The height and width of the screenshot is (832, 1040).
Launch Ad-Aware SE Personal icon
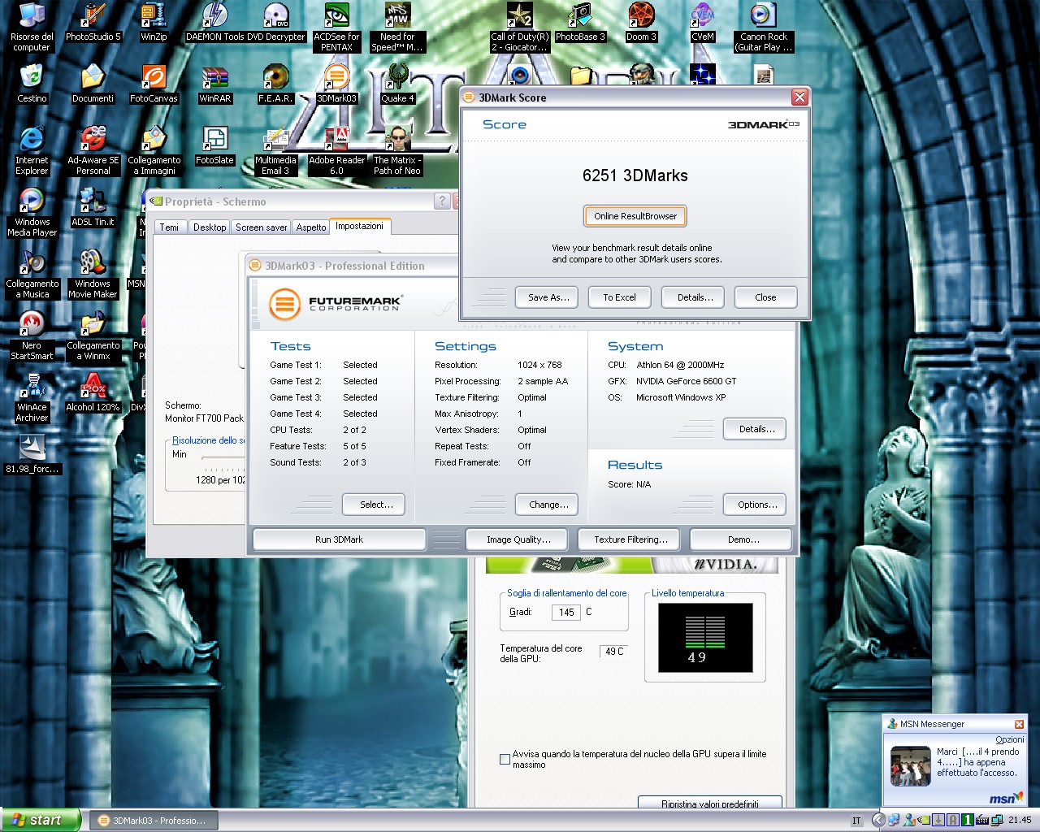coord(93,151)
